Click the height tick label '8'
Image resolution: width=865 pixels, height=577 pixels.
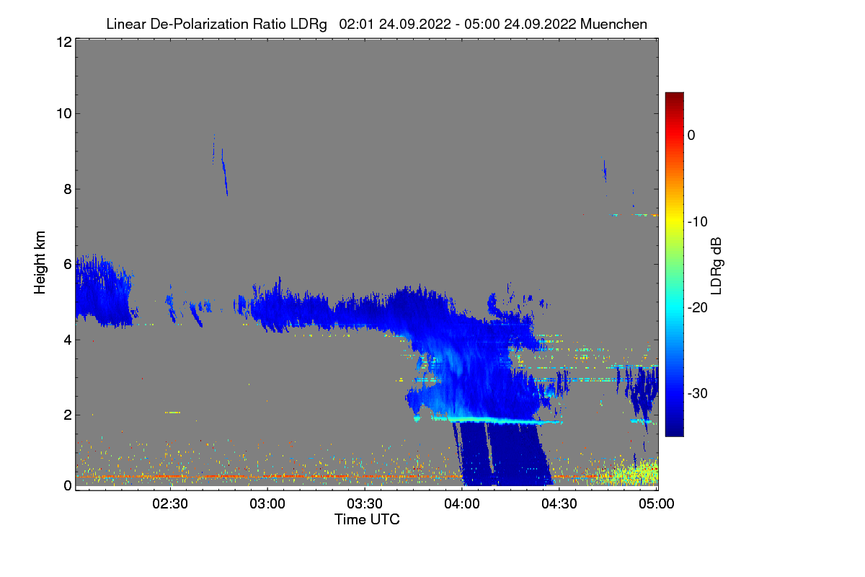[x=66, y=189]
